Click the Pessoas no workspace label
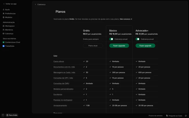Image resolution: width=189 pixels, height=118 pixels. pos(63,100)
